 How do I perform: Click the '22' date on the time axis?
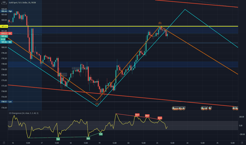tap(128, 143)
